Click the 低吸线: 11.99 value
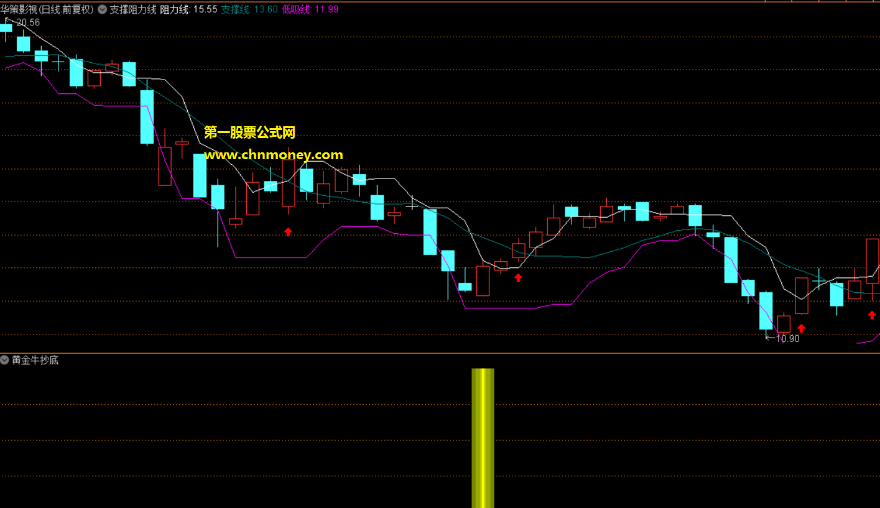Viewport: 880px width, 508px height. coord(310,9)
